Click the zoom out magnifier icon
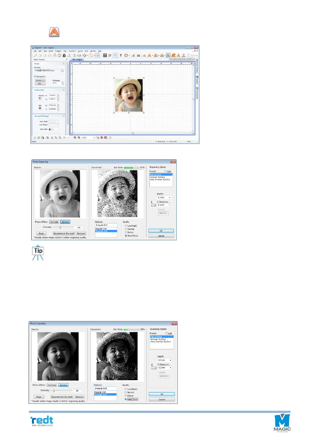Image resolution: width=316 pixels, height=448 pixels. point(79,138)
